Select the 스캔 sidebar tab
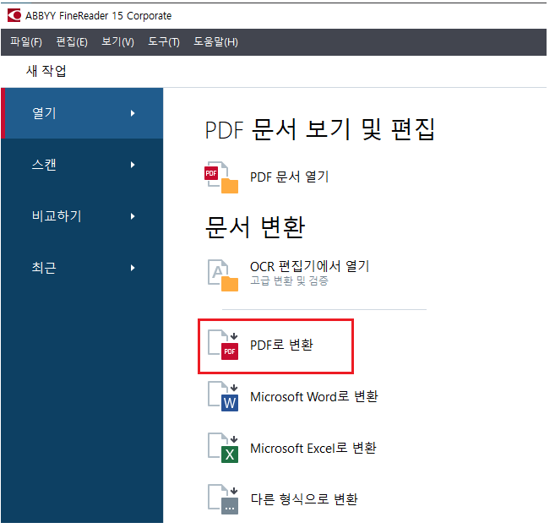Viewport: 555px width, 528px height. (82, 165)
